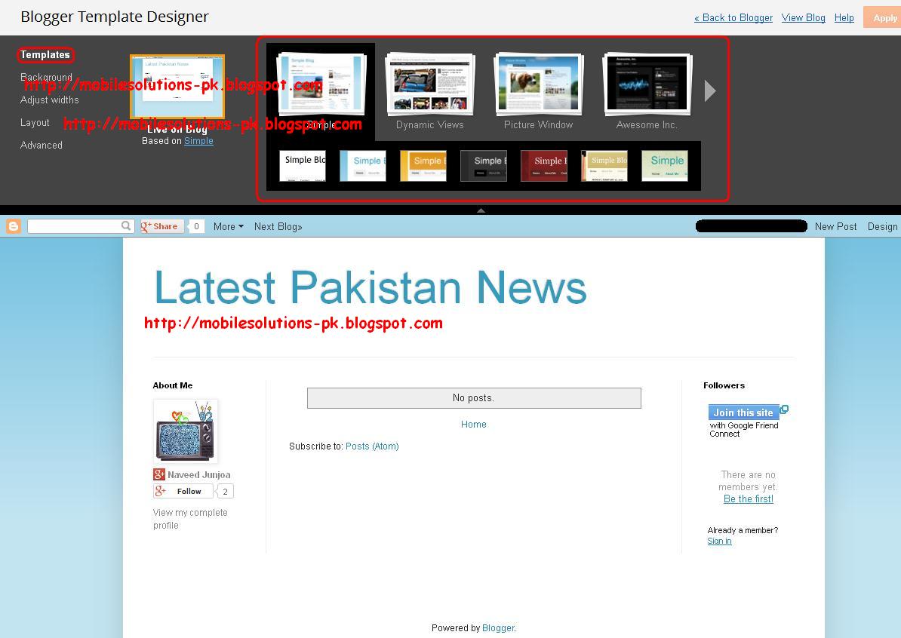Screen dimensions: 901x638
Task: Open the View Blog link
Action: coord(804,18)
